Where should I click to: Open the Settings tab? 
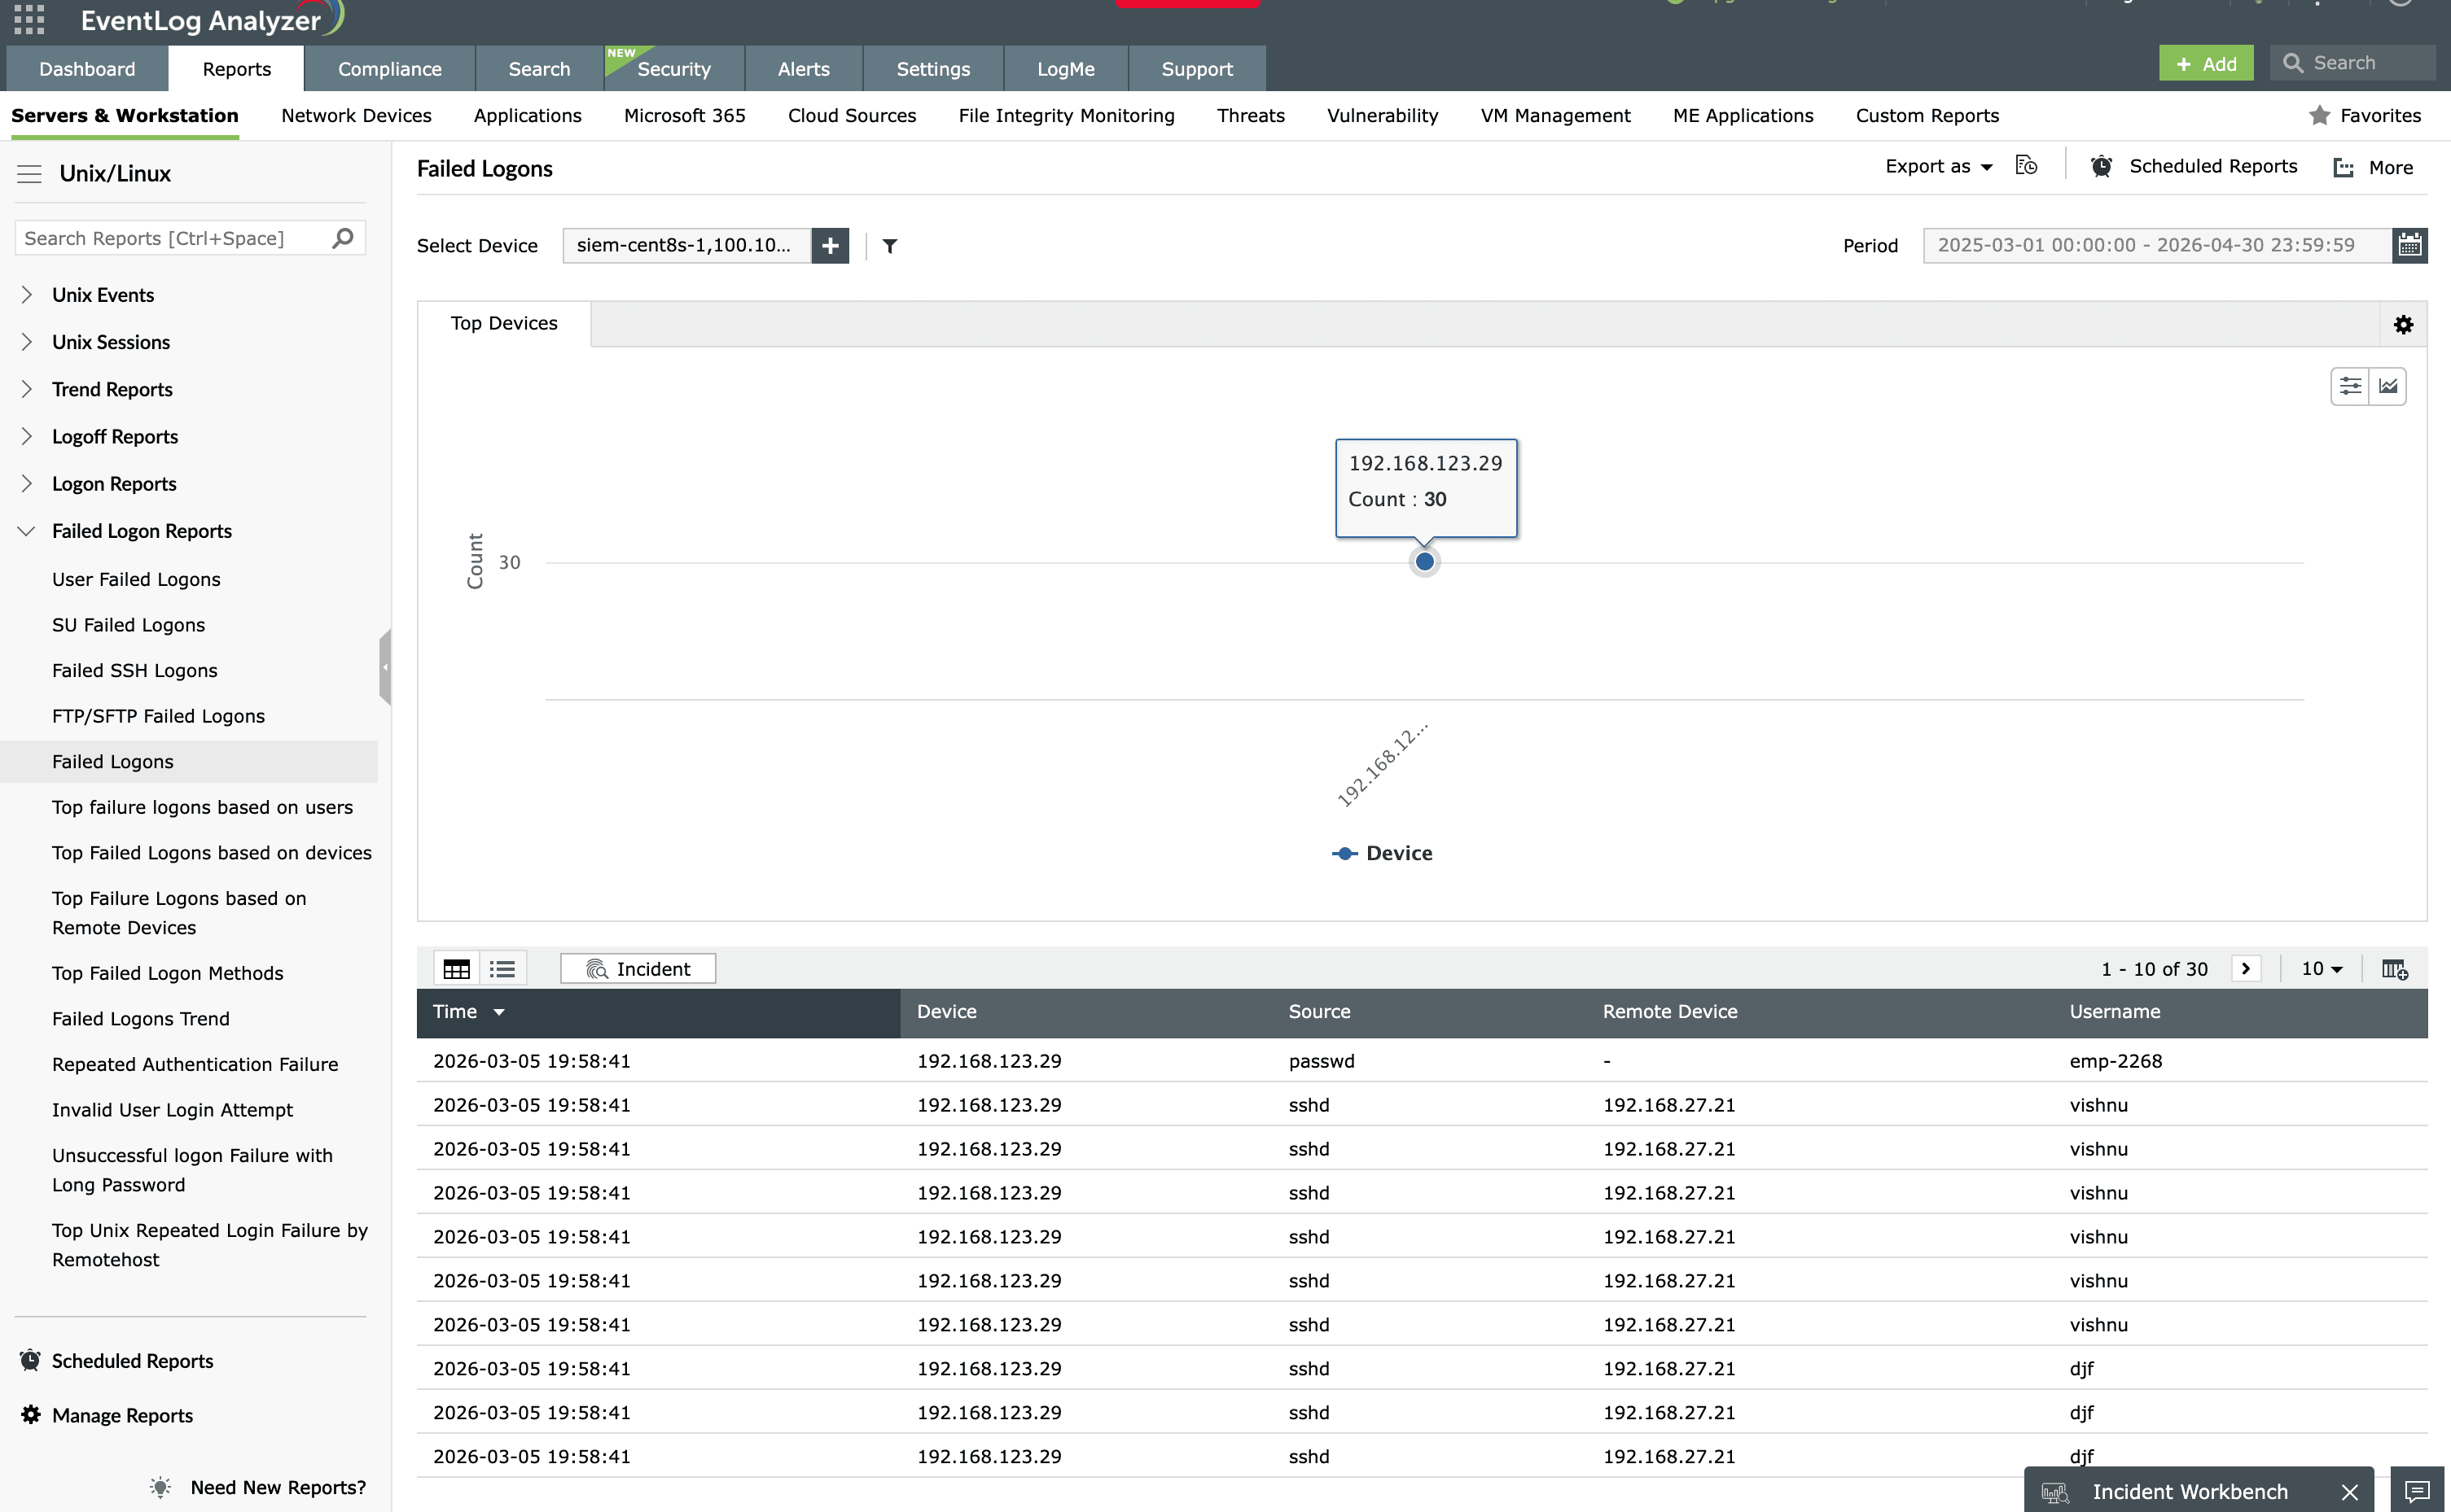932,69
